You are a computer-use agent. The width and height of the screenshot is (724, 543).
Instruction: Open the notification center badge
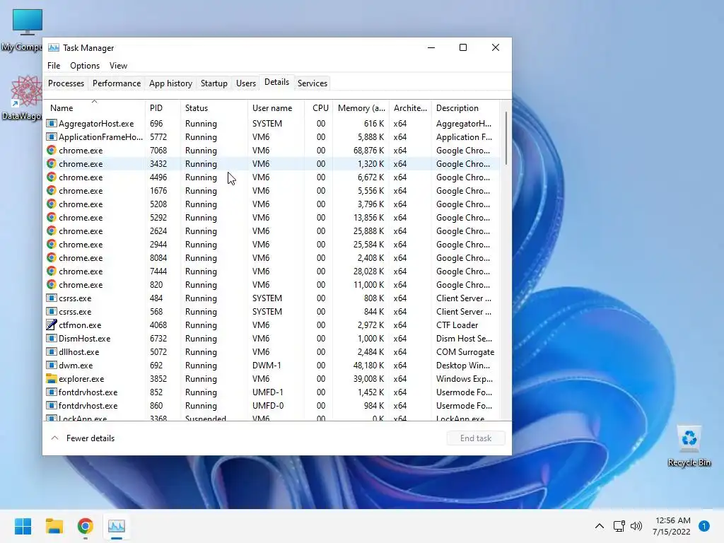click(x=703, y=526)
